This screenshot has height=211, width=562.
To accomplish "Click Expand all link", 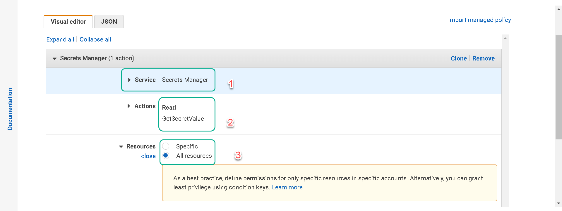I will [x=60, y=39].
